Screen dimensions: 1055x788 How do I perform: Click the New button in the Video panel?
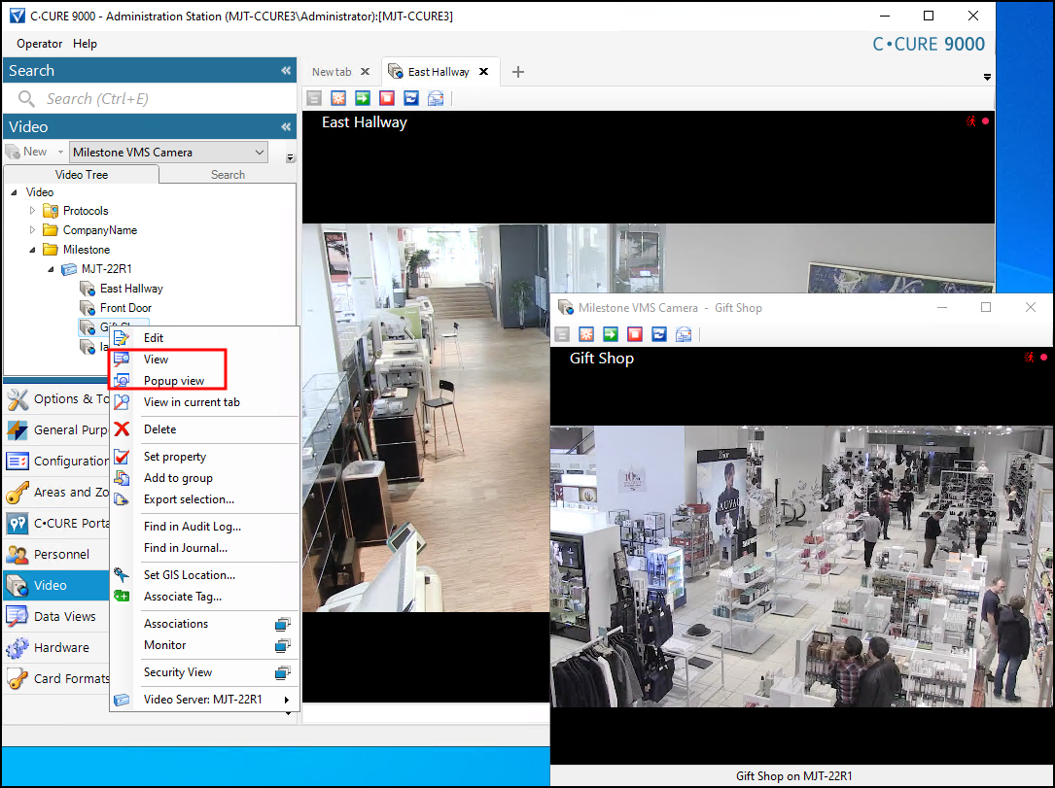(x=27, y=152)
